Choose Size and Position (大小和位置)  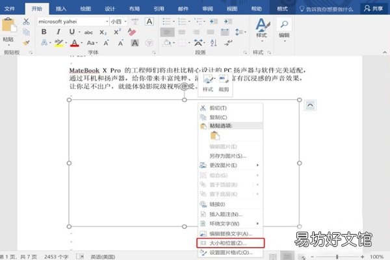coord(230,243)
